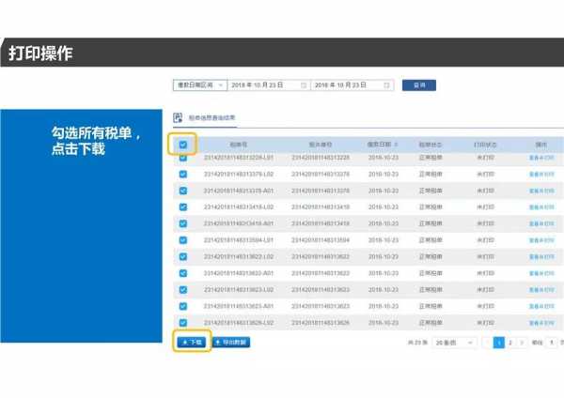Click the 导出数据 export data button
The height and width of the screenshot is (398, 564).
tap(231, 343)
